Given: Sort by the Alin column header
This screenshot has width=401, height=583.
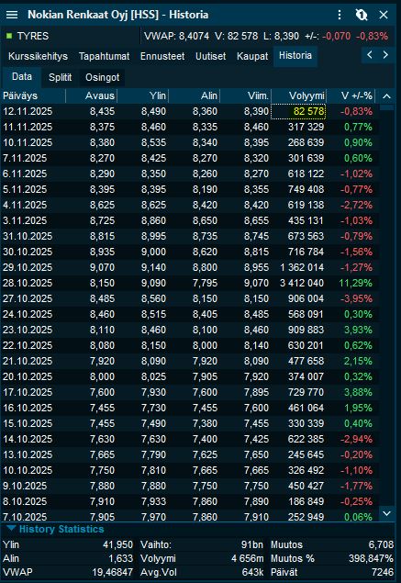Looking at the screenshot, I should coord(194,95).
